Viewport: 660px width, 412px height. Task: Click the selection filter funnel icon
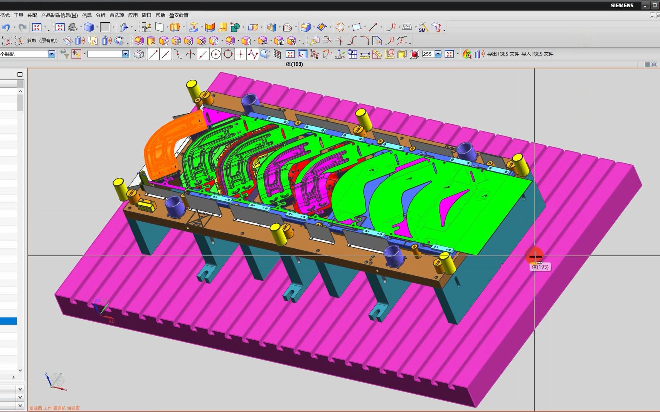coord(64,54)
